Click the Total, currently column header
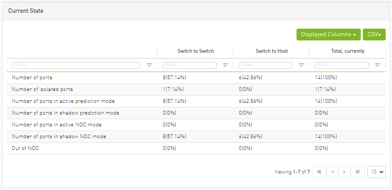This screenshot has height=190, width=392. (348, 51)
